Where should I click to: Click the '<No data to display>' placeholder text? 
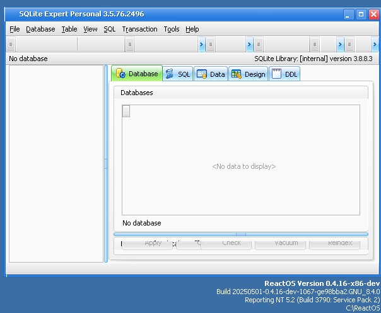click(x=244, y=166)
